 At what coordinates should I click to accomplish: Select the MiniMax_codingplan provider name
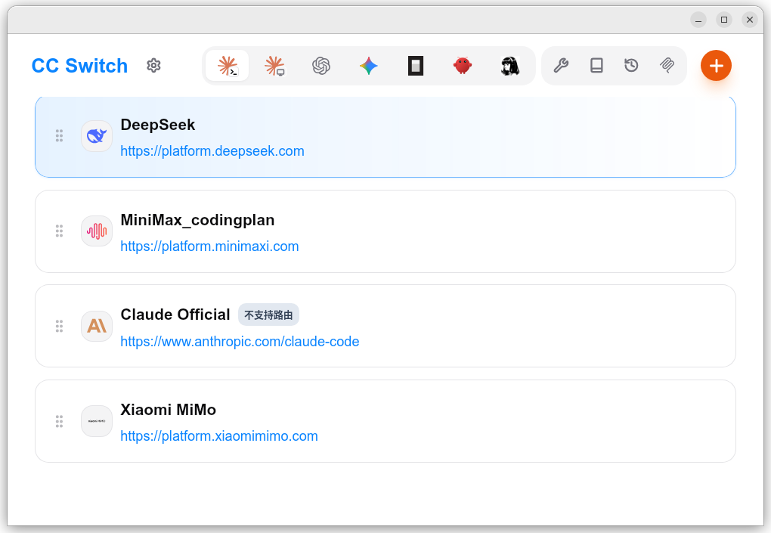pyautogui.click(x=198, y=220)
